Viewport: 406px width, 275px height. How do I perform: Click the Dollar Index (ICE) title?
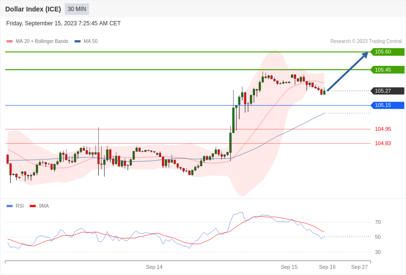(33, 9)
